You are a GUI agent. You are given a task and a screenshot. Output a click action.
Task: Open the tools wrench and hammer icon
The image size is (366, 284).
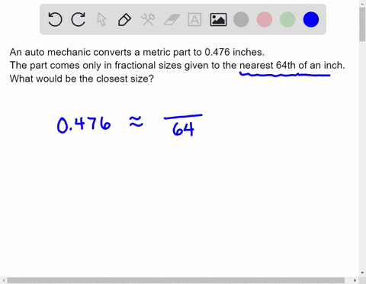pyautogui.click(x=148, y=20)
